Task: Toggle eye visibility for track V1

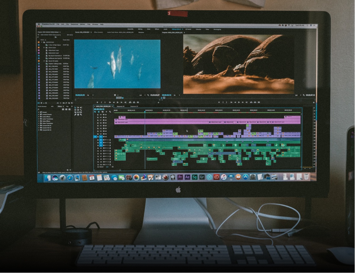Action: pyautogui.click(x=106, y=136)
